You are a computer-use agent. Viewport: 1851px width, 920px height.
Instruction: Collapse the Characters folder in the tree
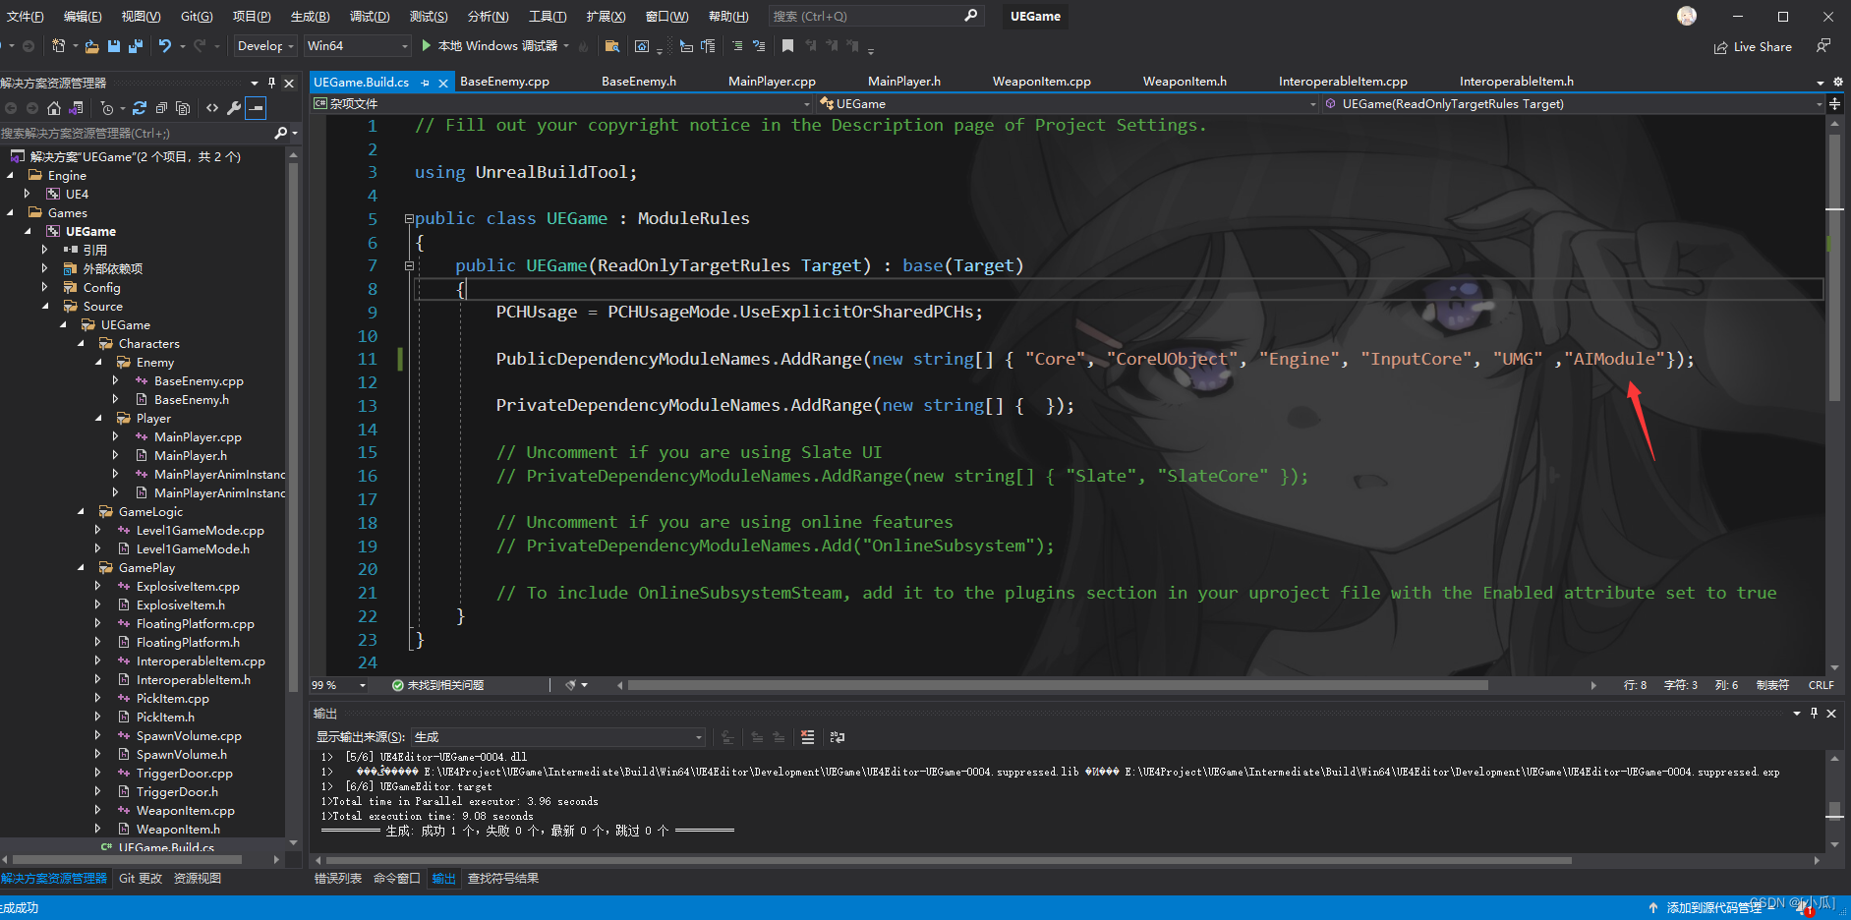click(x=81, y=344)
